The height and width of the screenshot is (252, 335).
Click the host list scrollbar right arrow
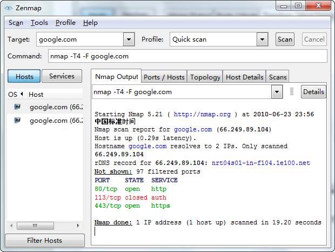[78, 226]
